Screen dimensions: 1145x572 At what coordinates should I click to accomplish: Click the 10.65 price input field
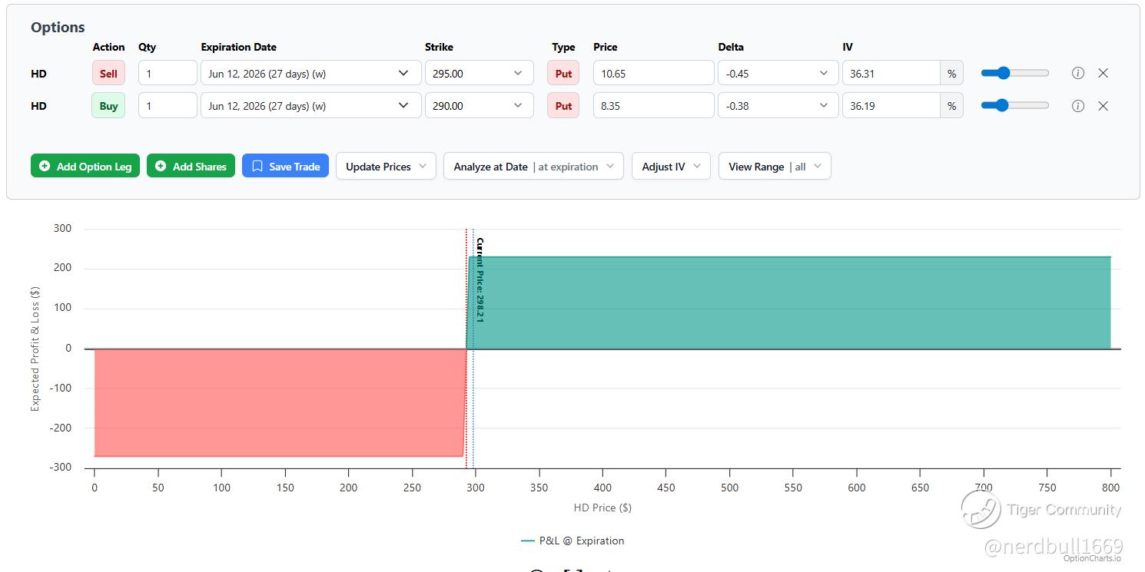point(653,73)
